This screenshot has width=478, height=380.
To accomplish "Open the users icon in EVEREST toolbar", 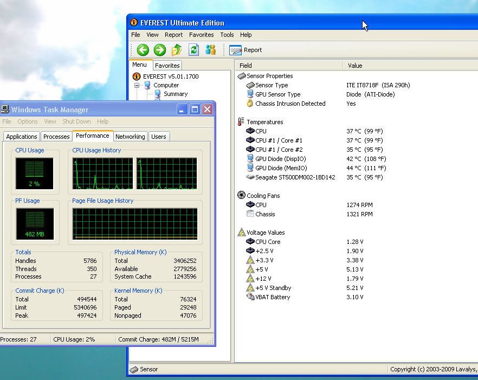I will pyautogui.click(x=210, y=50).
